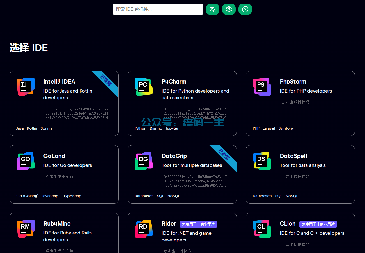This screenshot has width=365, height=253.
Task: Click the CLion title
Action: (x=288, y=224)
